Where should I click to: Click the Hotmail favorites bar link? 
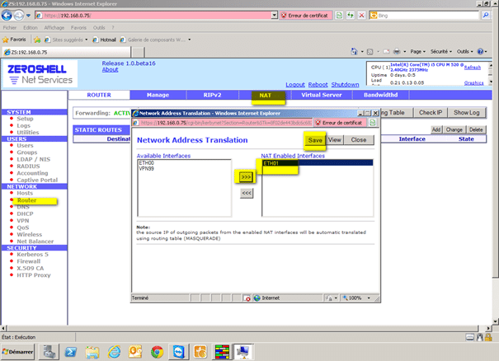105,40
